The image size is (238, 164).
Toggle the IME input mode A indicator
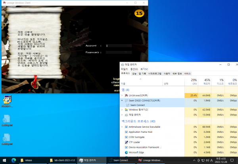tap(211, 160)
